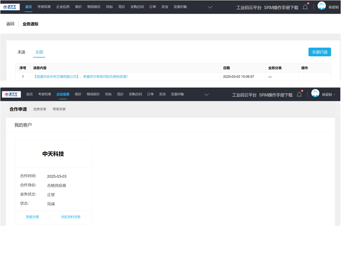Open the 南通华信中央空调有限公司 notification message
341x258 pixels.
(80, 77)
